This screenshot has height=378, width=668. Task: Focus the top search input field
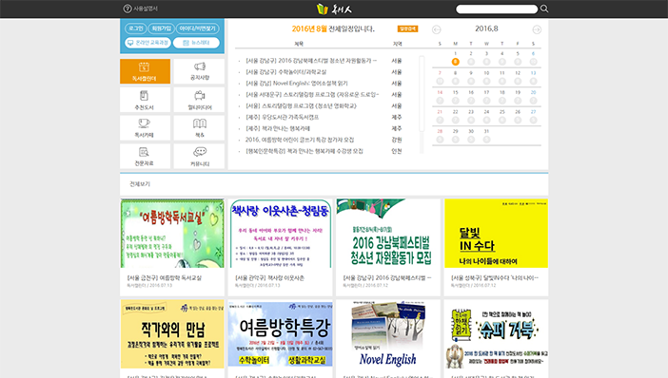(x=497, y=9)
